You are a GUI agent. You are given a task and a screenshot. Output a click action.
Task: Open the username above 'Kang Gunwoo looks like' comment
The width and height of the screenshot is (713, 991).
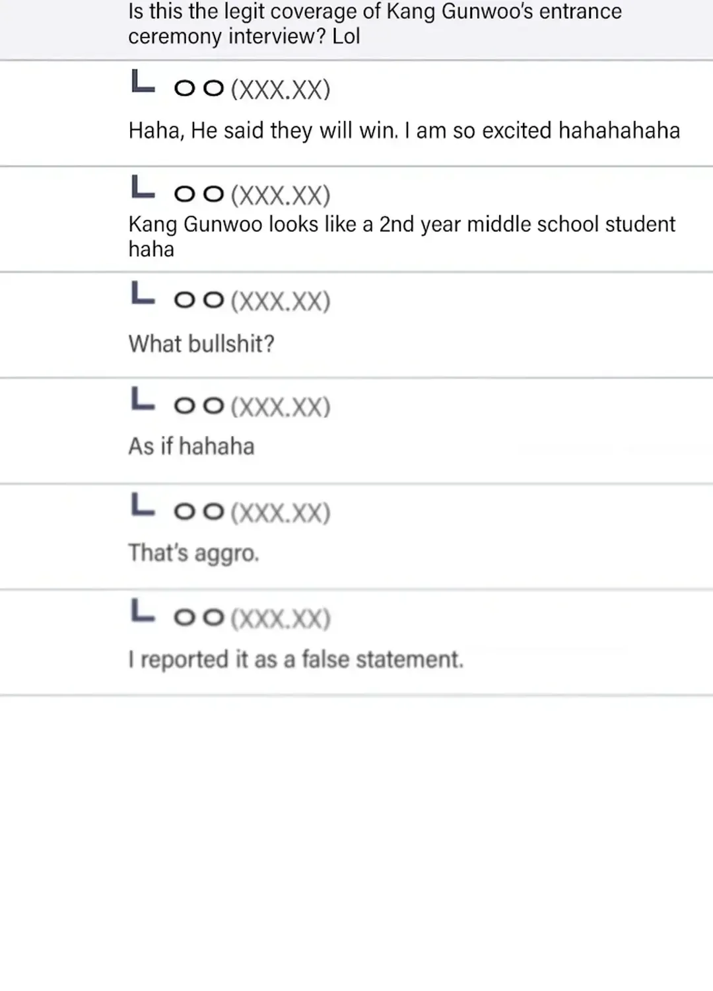coord(252,195)
